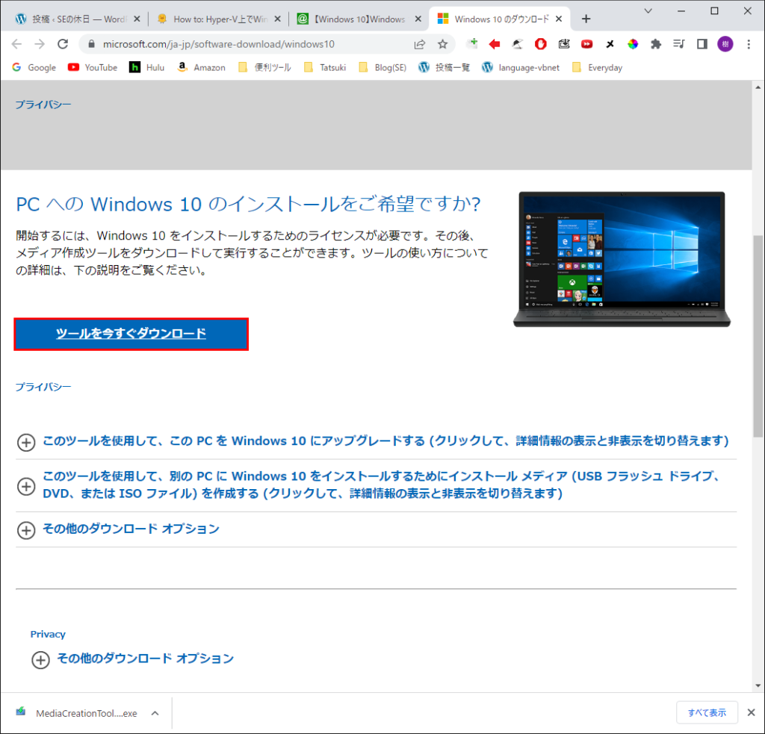Open the chevron on MediaCreationTool download item
Screen dimensions: 765x734
point(155,713)
